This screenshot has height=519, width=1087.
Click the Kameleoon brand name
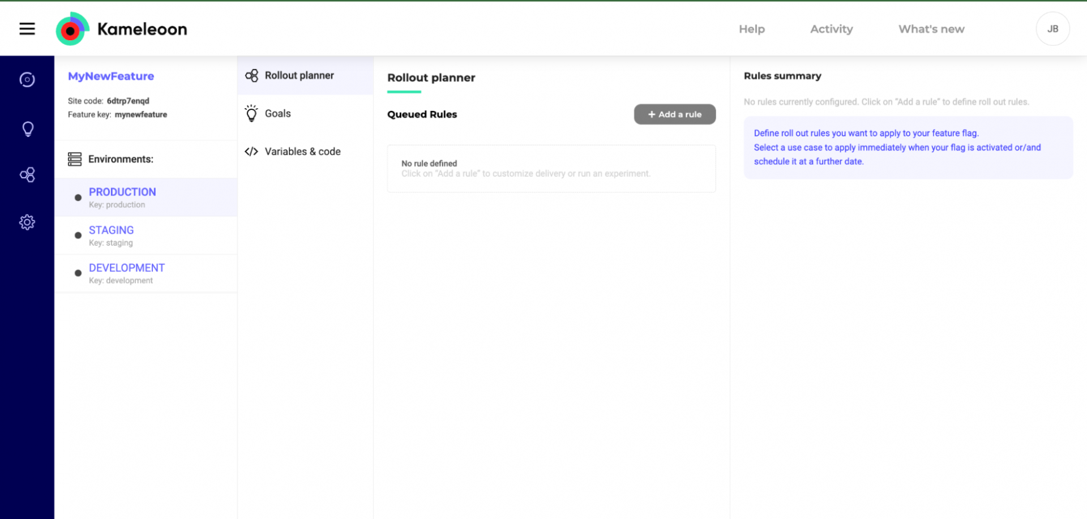click(x=142, y=29)
